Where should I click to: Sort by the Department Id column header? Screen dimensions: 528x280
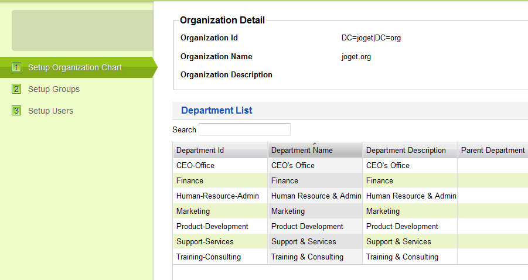point(200,151)
